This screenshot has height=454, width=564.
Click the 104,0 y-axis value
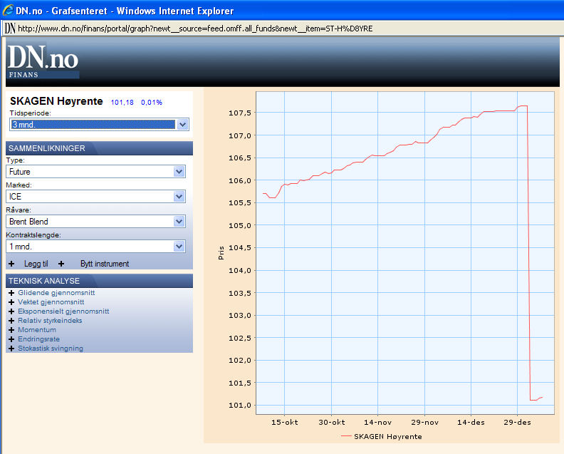pos(240,270)
